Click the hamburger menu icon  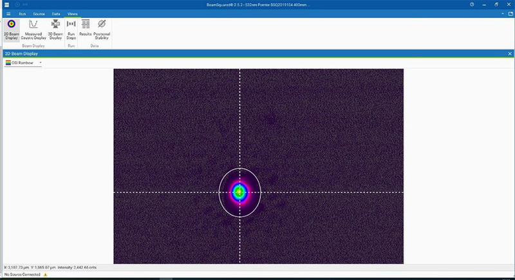pyautogui.click(x=8, y=13)
